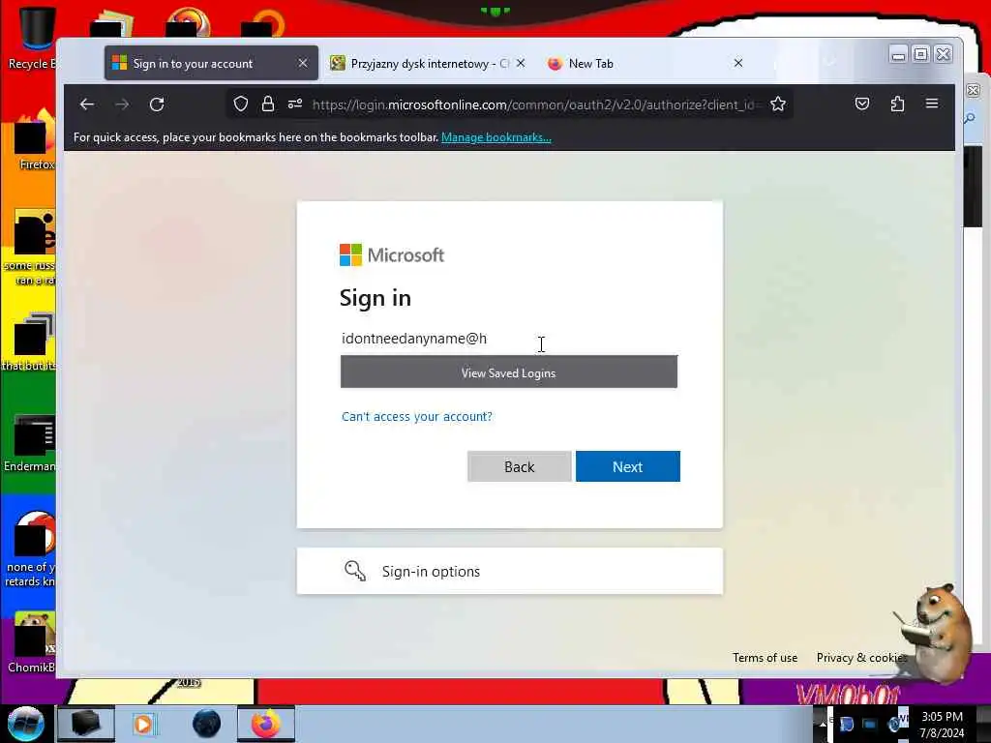Image resolution: width=991 pixels, height=743 pixels.
Task: Go back using the browser back arrow
Action: pyautogui.click(x=87, y=104)
